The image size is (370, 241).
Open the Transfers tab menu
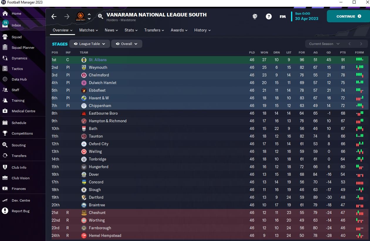point(154,30)
